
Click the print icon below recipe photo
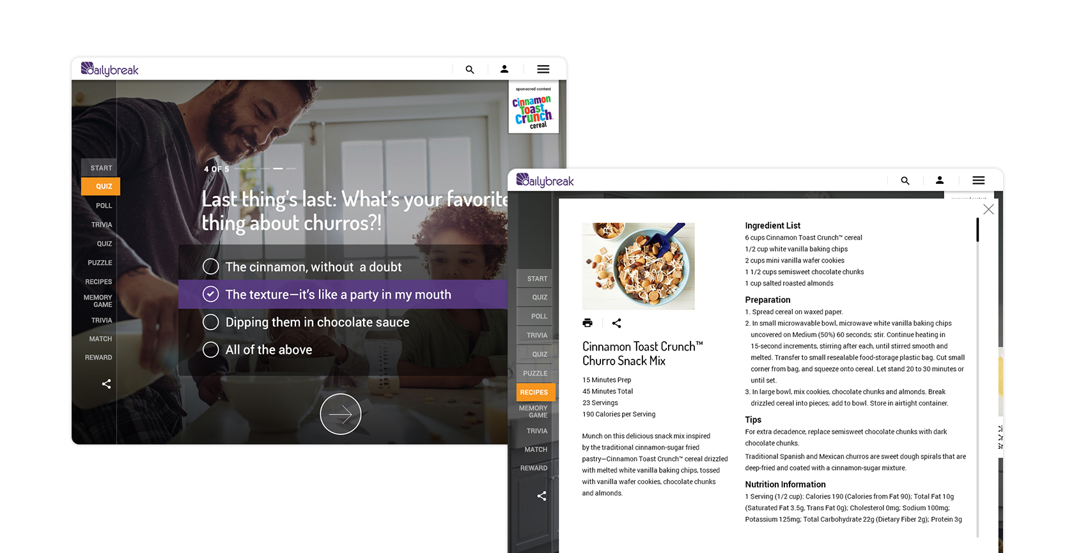coord(588,323)
